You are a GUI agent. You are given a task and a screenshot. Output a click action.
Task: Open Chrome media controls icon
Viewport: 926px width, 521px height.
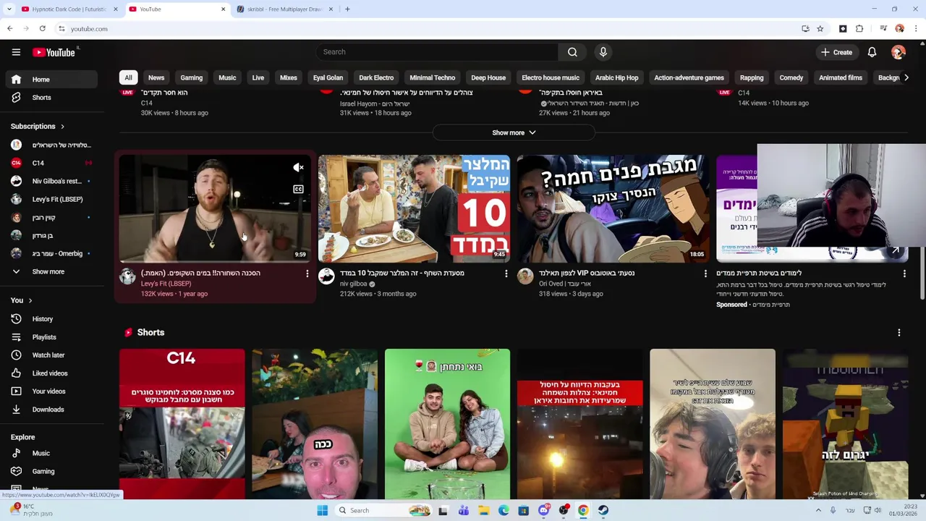(x=883, y=29)
